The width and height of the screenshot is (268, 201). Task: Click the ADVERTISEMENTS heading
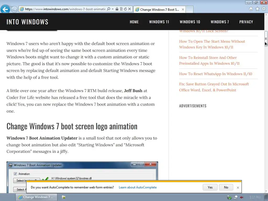point(193,106)
